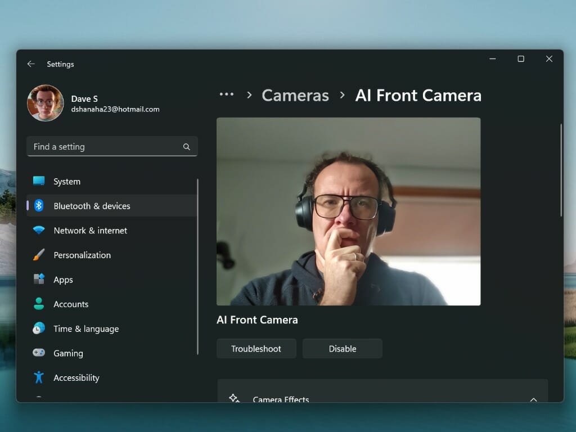Click the Personalization paintbrush icon

pos(39,255)
